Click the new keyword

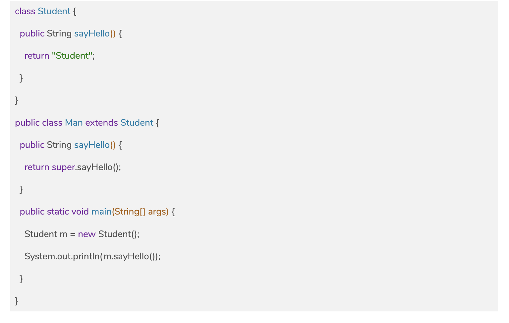point(87,234)
